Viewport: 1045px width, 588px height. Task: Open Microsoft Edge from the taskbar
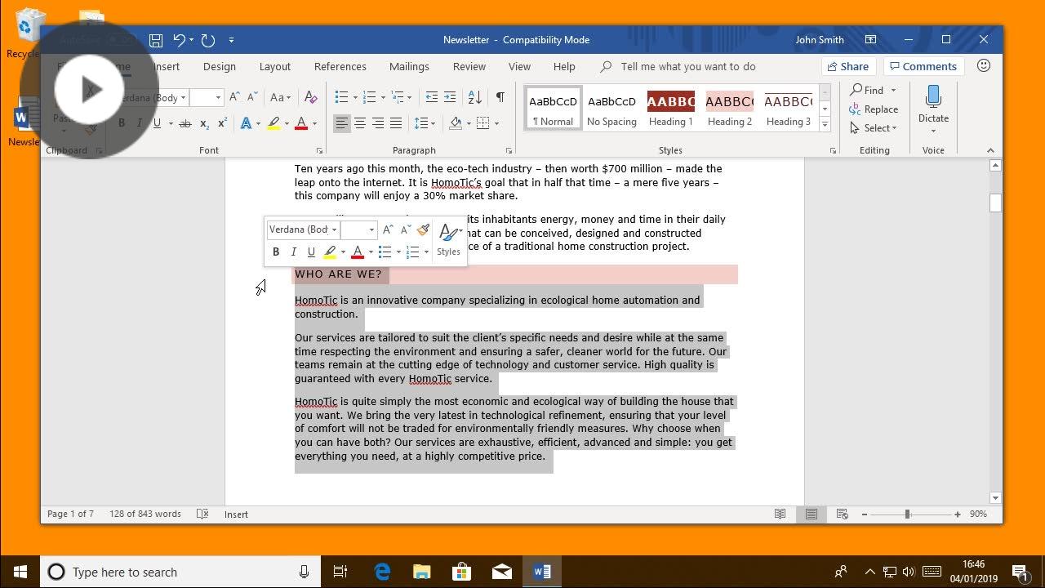[x=382, y=572]
